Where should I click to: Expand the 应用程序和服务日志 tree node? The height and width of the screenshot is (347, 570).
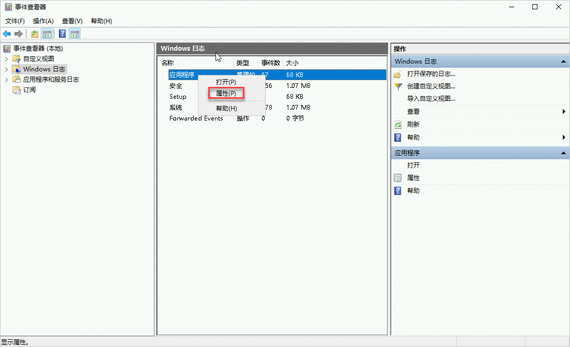coord(6,80)
